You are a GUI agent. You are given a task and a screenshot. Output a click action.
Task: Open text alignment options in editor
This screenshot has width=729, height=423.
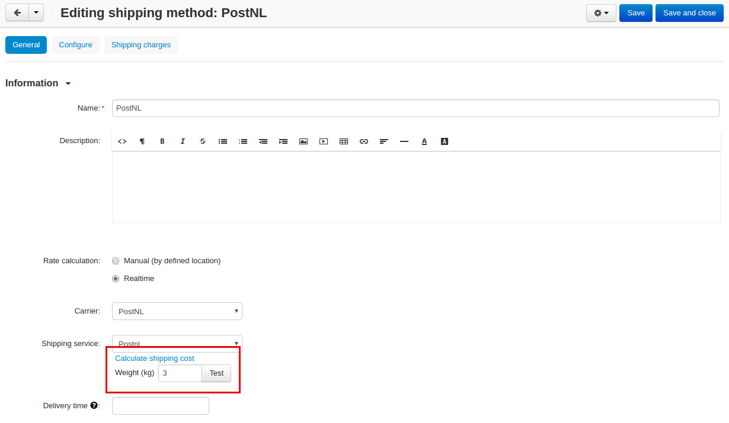[384, 141]
